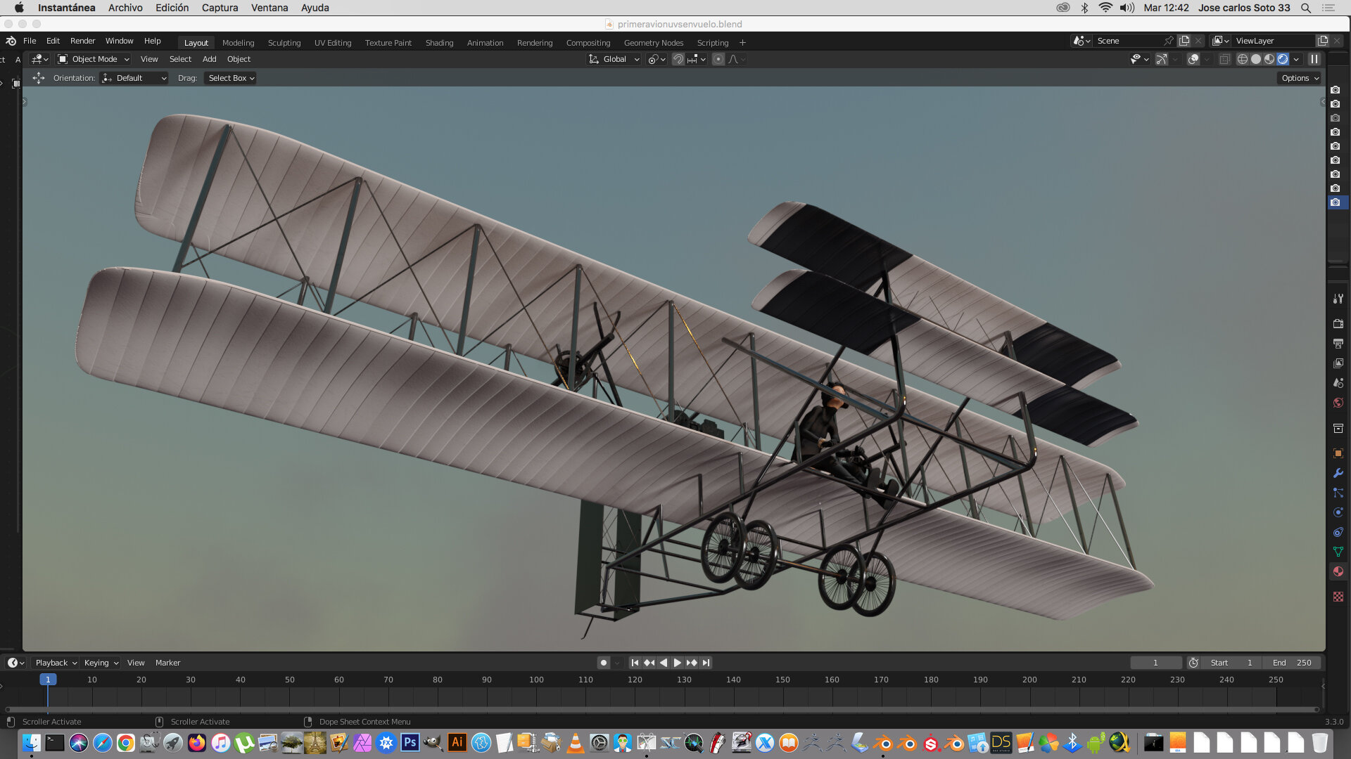Add a new view layer icon

[x=1323, y=41]
